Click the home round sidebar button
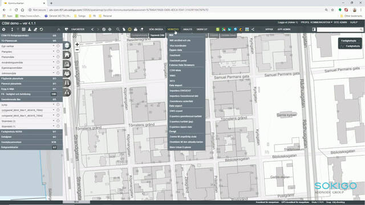This screenshot has width=365, height=205. (67, 55)
